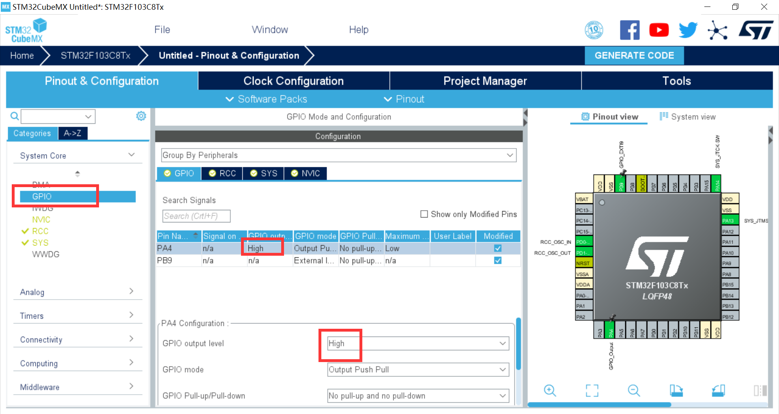
Task: Fit the chip view to window
Action: [592, 390]
